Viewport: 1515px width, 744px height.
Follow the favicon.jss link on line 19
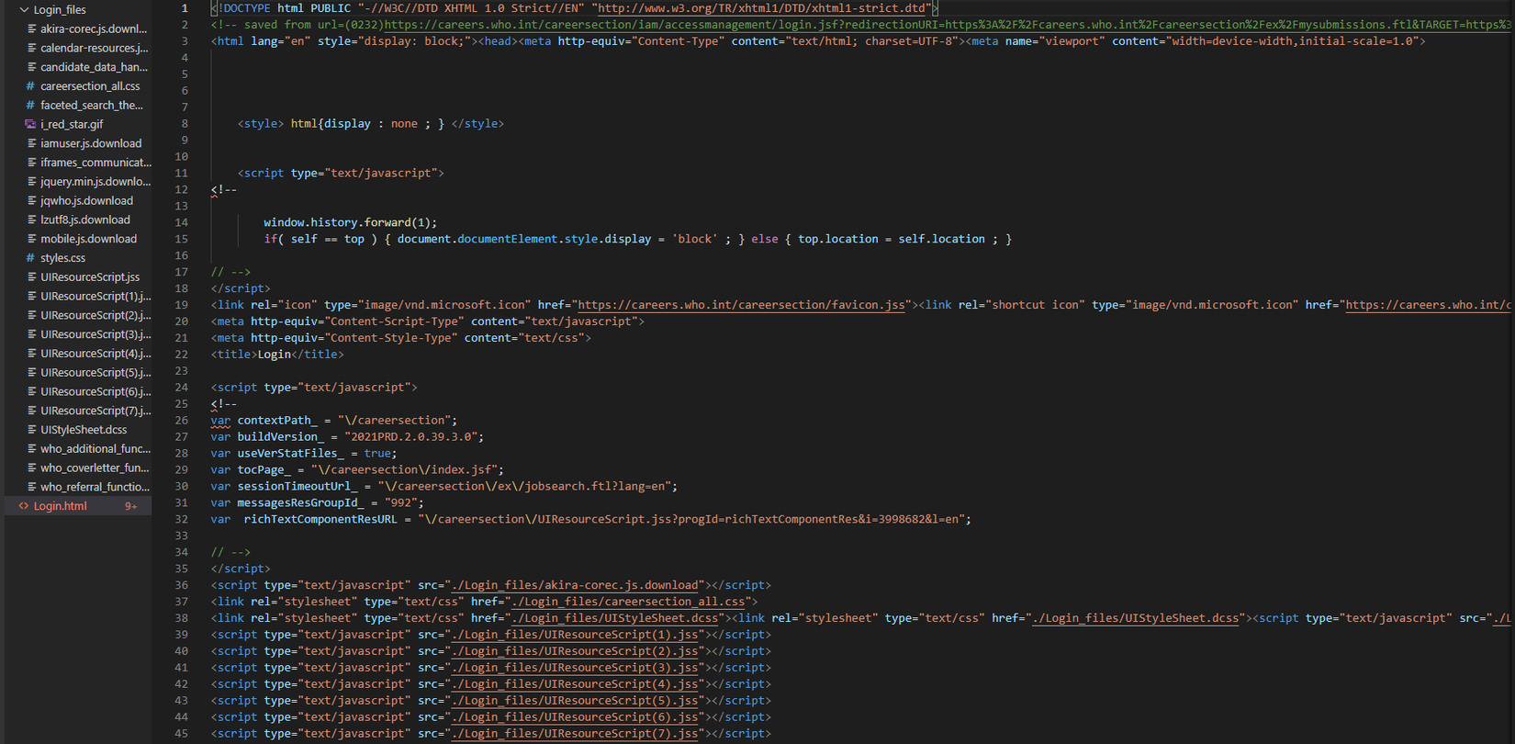click(x=741, y=305)
